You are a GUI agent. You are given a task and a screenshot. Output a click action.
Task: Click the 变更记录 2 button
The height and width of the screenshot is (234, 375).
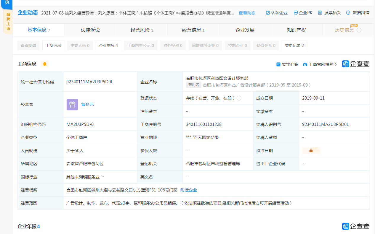(x=294, y=45)
